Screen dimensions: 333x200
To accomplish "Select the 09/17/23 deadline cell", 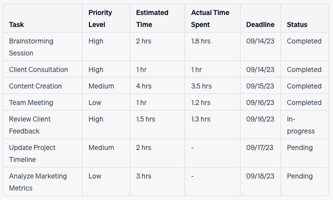I will [x=260, y=153].
